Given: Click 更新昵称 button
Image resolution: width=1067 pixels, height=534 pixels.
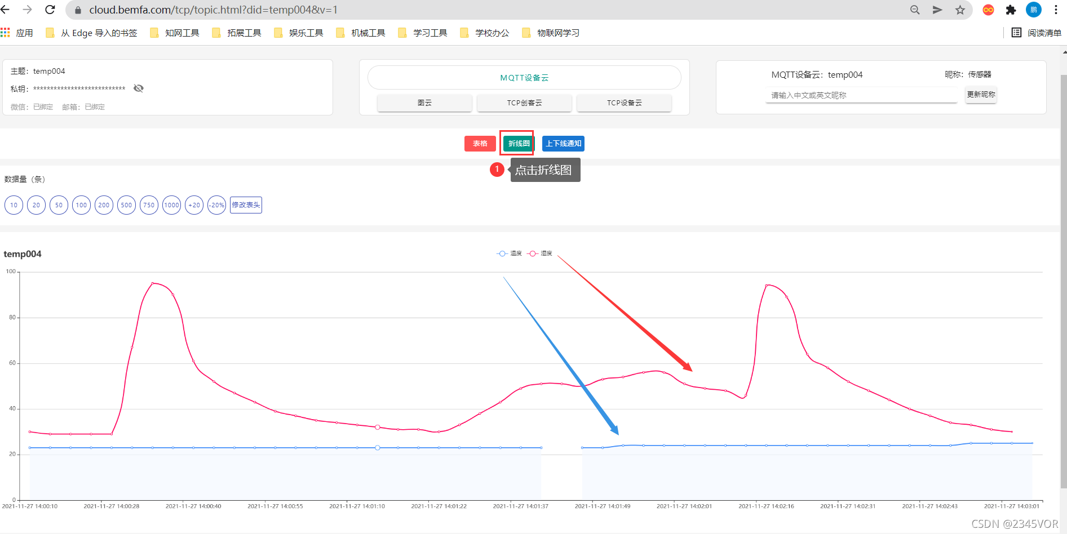Looking at the screenshot, I should tap(981, 95).
